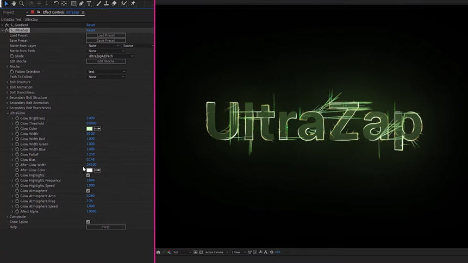Click the Mode stopwatch icon

coord(12,56)
